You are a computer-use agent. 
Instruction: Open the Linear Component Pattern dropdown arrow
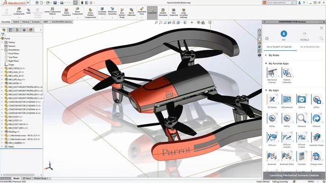(x=52, y=17)
